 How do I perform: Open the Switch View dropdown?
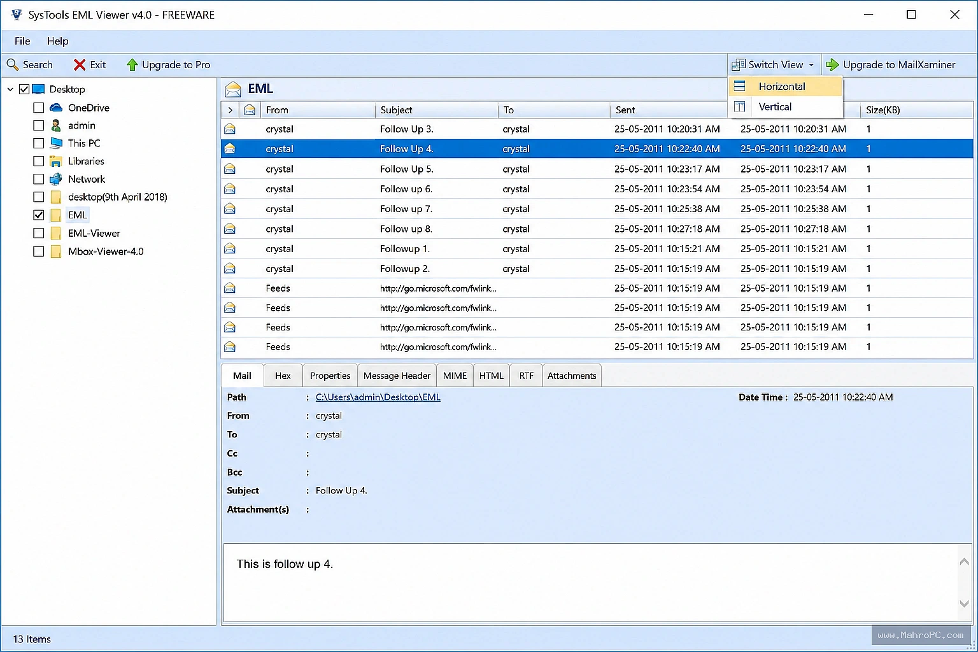pyautogui.click(x=774, y=65)
